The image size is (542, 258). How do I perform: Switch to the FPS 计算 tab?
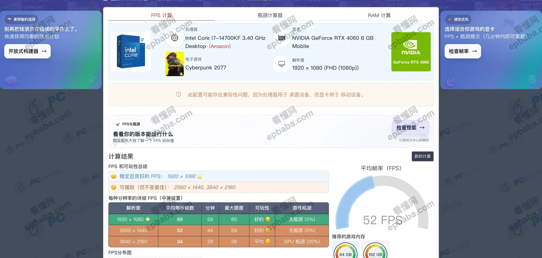[162, 15]
